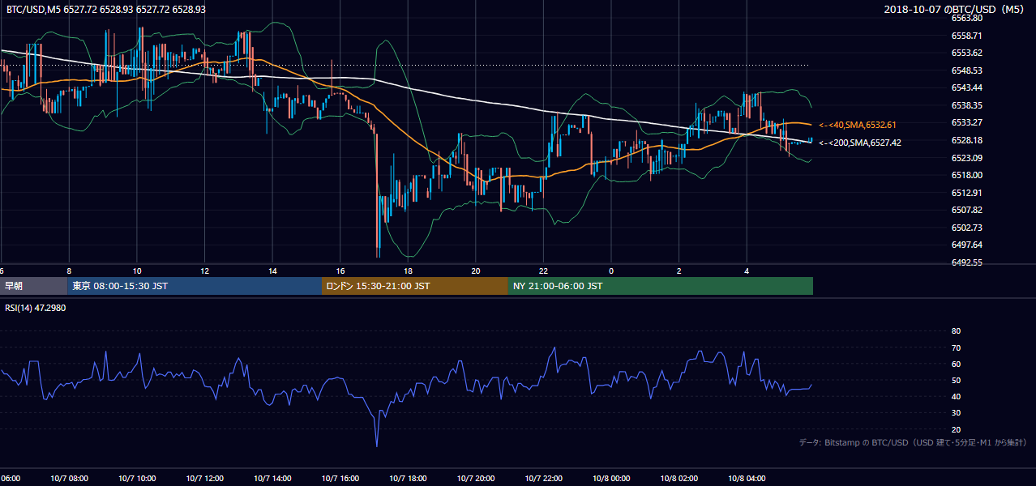Select hour label 0 under the price chart
Screen dimensions: 1036x486
pos(611,271)
